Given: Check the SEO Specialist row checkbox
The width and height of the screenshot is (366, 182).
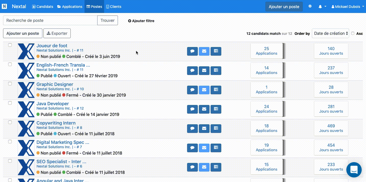Looking at the screenshot, I should coord(10,161).
